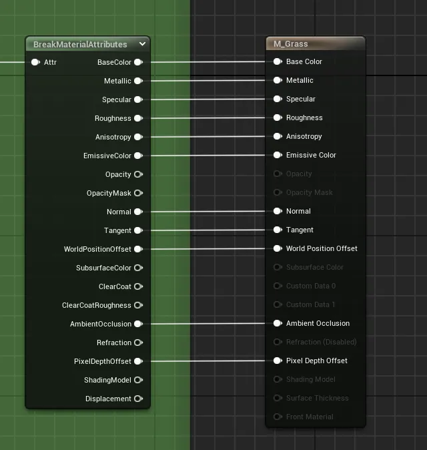The image size is (427, 450).
Task: Click the ShadingModel output pin
Action: point(139,380)
